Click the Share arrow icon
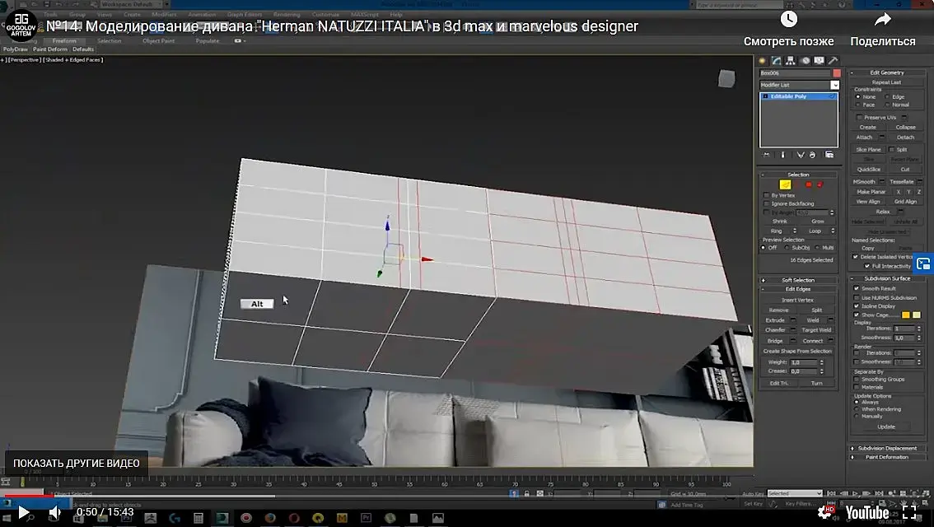Image resolution: width=934 pixels, height=527 pixels. (882, 20)
